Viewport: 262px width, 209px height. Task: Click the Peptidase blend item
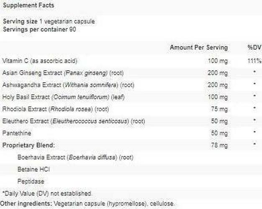pyautogui.click(x=31, y=181)
